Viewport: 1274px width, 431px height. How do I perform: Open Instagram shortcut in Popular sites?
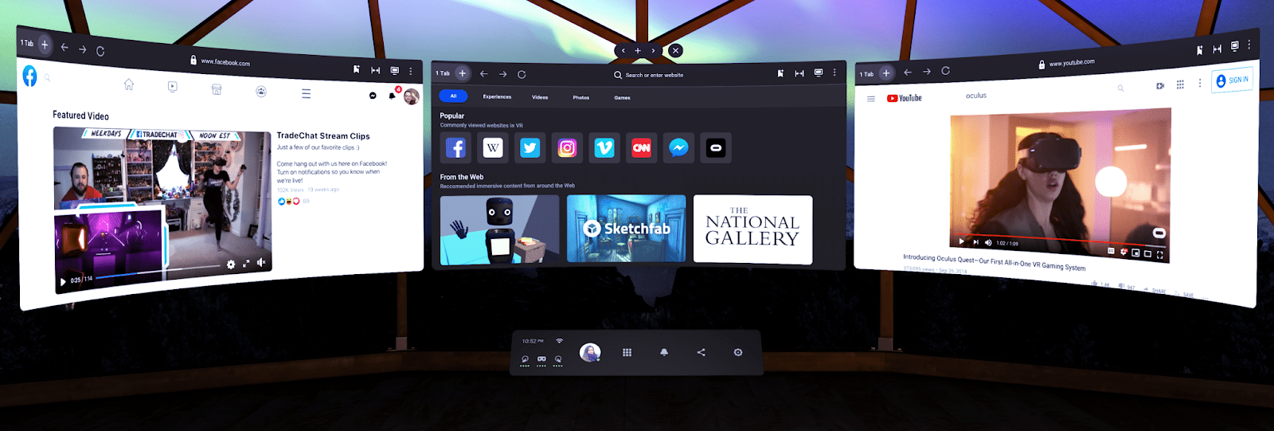[567, 147]
